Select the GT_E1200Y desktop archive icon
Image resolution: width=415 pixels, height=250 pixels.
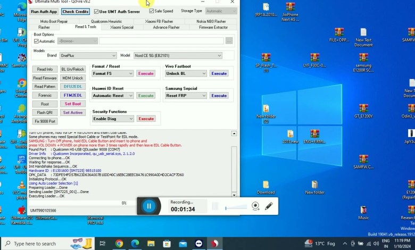click(x=363, y=111)
